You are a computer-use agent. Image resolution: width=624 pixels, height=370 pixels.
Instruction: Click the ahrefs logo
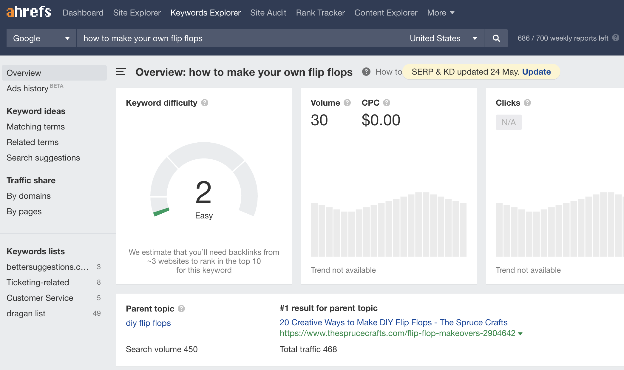click(x=29, y=12)
